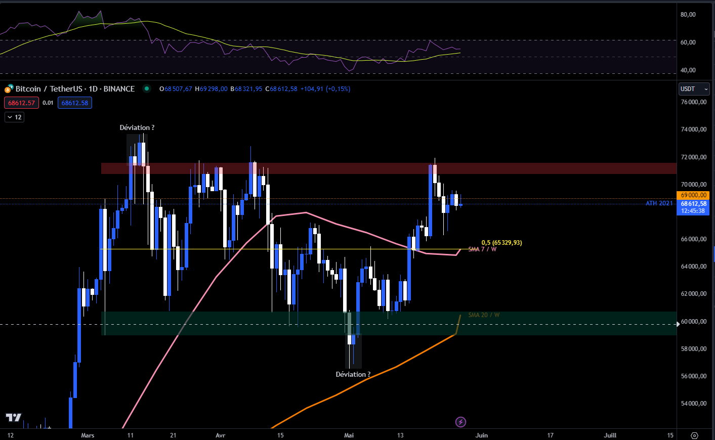
Task: Open instant trading with the purple lightning icon
Action: pyautogui.click(x=461, y=422)
